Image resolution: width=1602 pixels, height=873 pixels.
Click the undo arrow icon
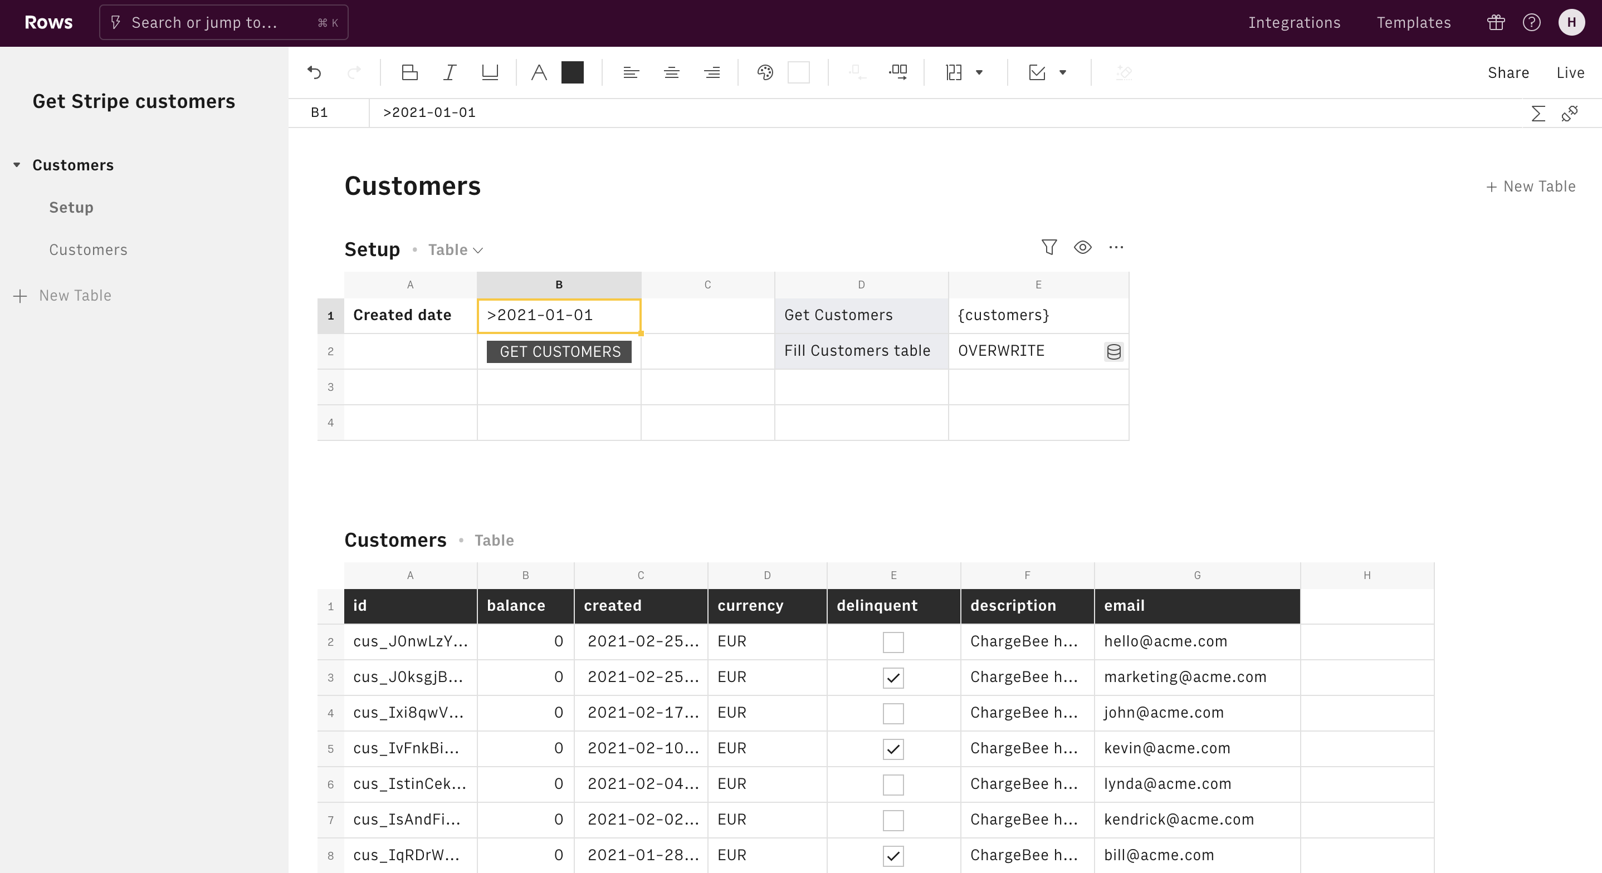(x=314, y=73)
